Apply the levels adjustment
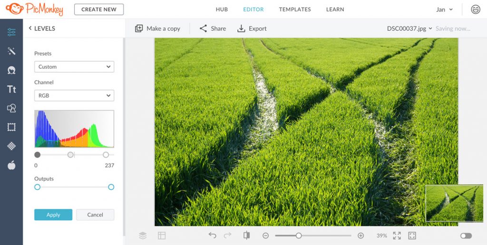Viewport: 487px width, 245px height. click(x=53, y=215)
